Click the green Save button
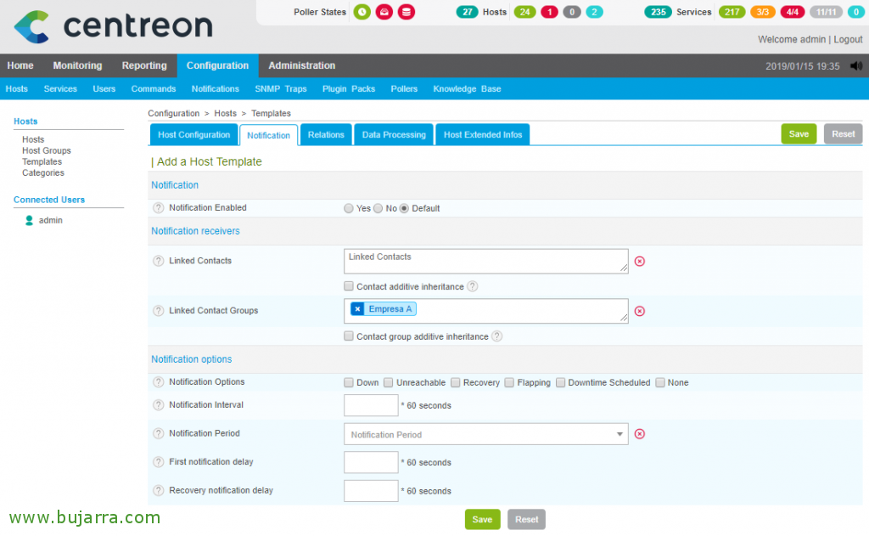The image size is (869, 536). tap(798, 133)
